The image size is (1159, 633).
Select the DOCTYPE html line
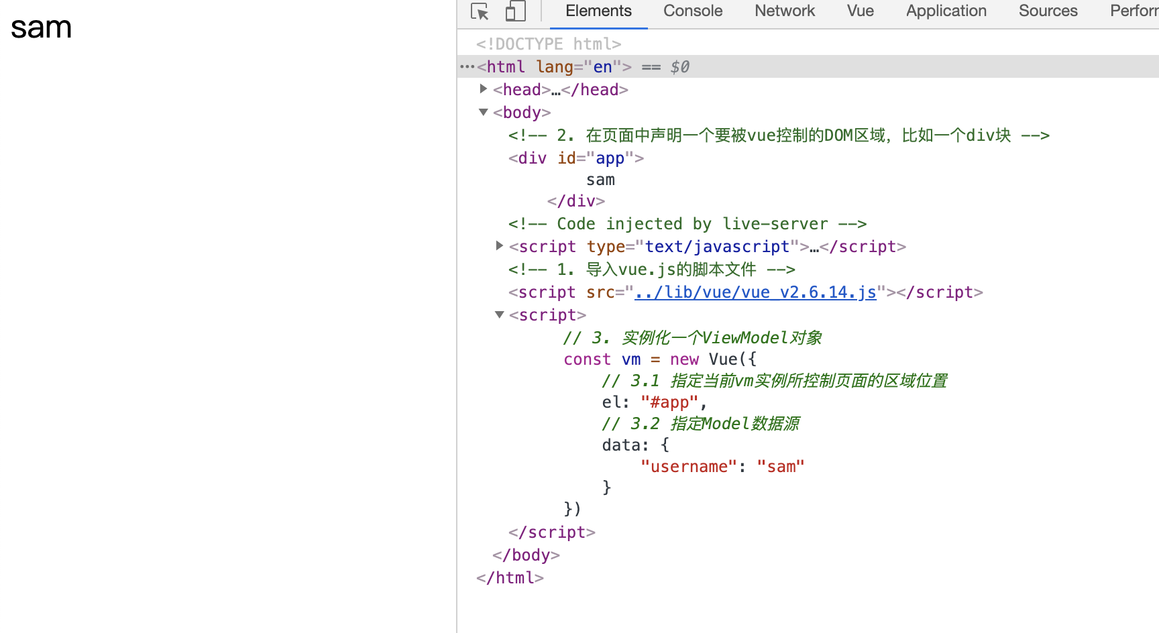click(x=549, y=44)
